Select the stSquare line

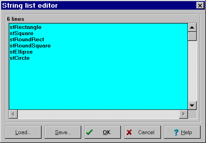[22, 34]
